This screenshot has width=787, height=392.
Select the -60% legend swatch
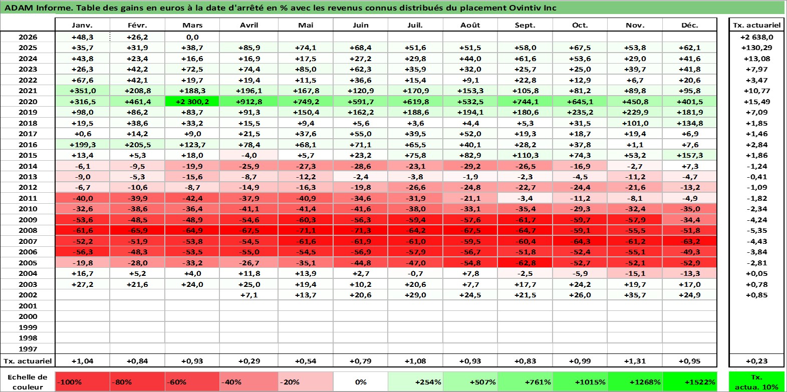pos(192,381)
